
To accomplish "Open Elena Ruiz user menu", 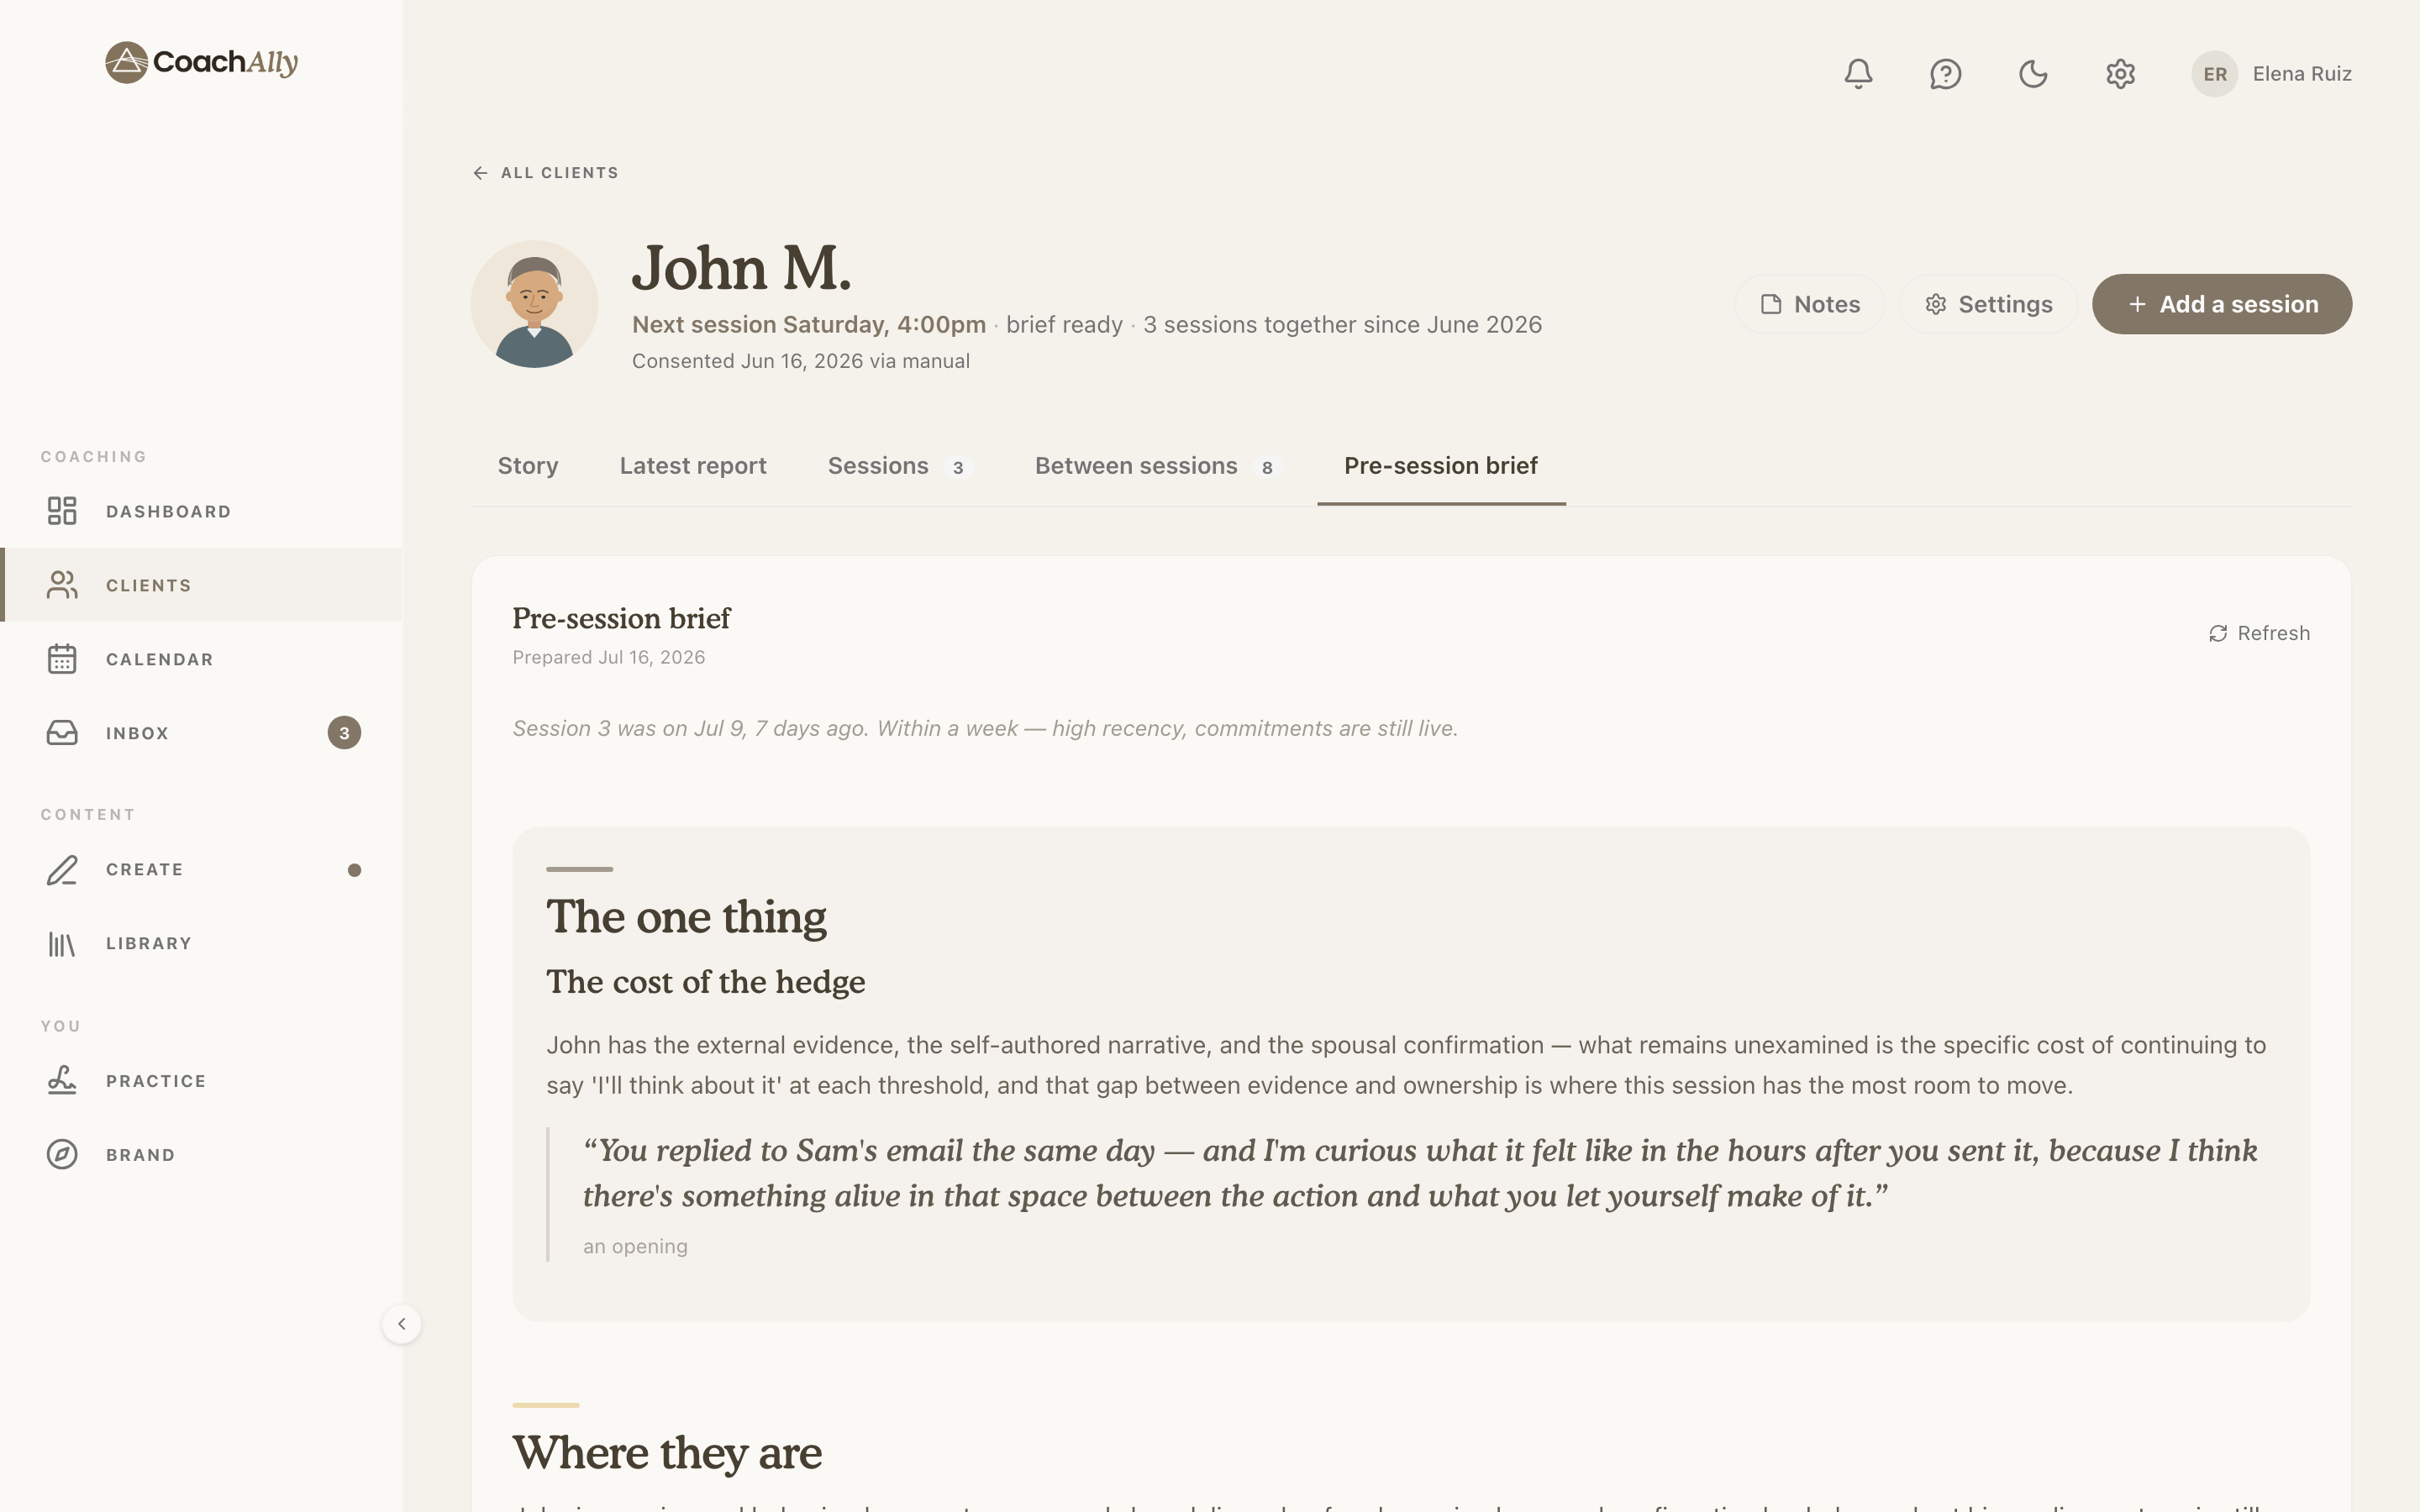I will pyautogui.click(x=2271, y=74).
